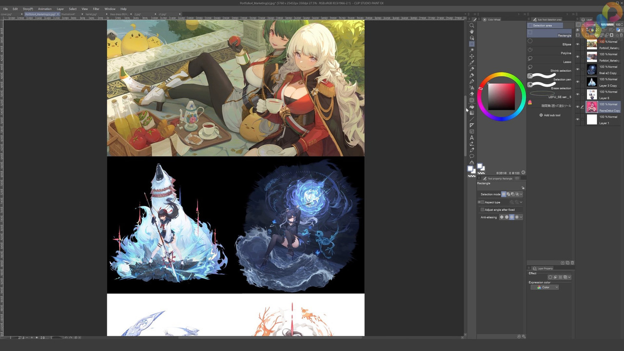This screenshot has width=624, height=351.
Task: Select the Operation object tool
Action: pyautogui.click(x=471, y=38)
